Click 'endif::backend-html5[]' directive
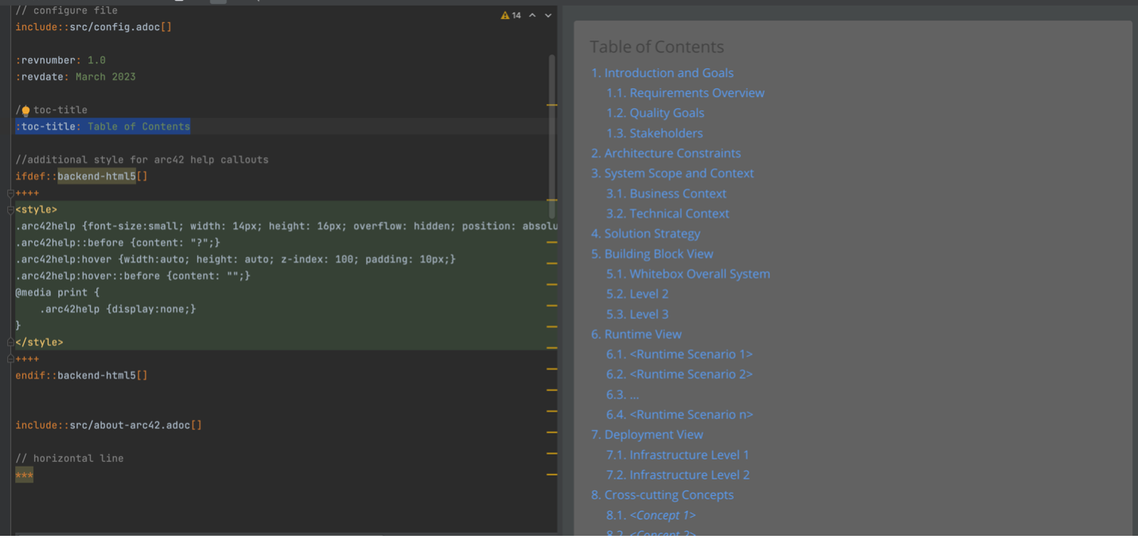This screenshot has height=539, width=1138. [x=81, y=375]
